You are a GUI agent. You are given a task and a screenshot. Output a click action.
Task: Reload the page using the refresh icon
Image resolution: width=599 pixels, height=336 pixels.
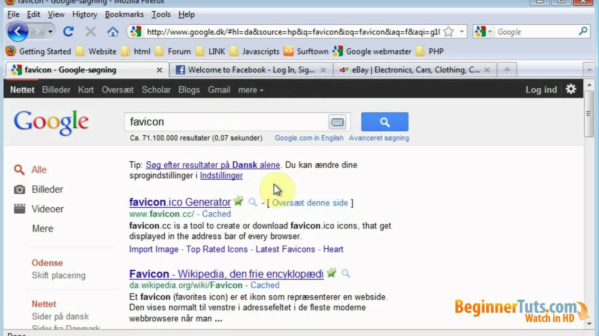pos(68,31)
